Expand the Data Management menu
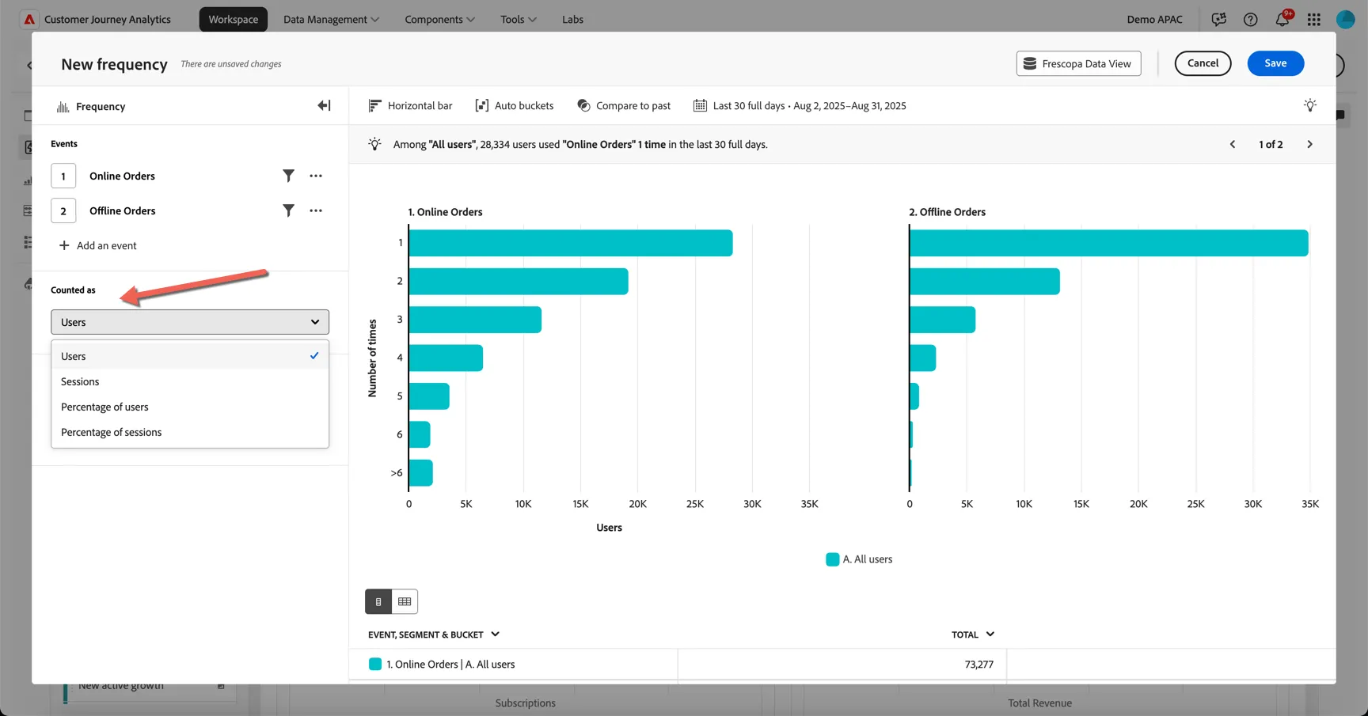 tap(331, 19)
